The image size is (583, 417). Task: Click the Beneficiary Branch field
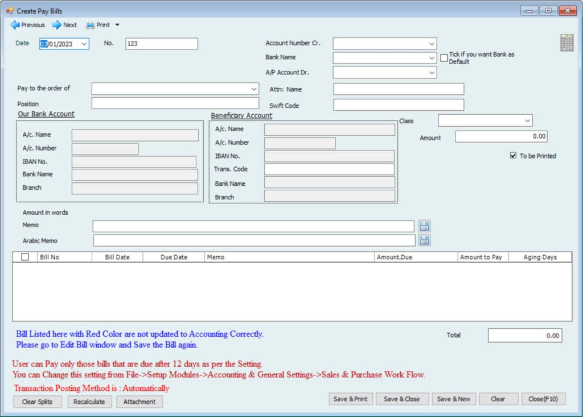[330, 196]
